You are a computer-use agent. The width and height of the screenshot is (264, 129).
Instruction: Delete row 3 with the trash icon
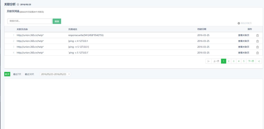tap(257, 47)
